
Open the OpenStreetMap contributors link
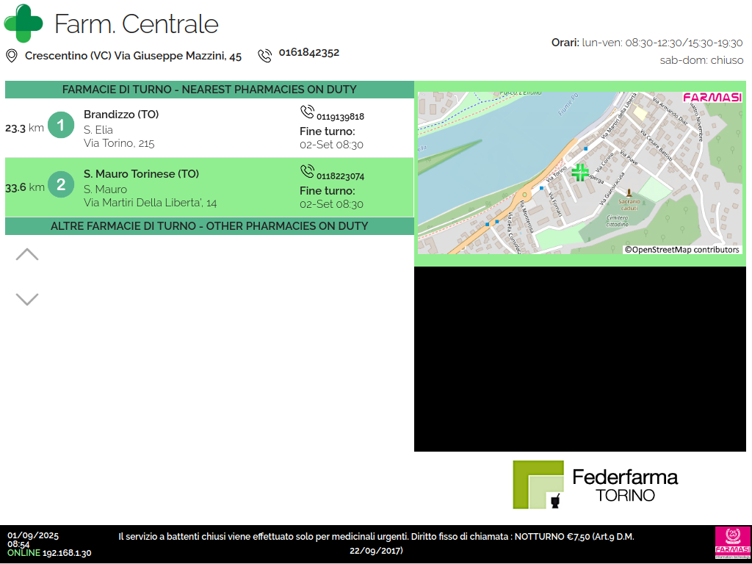point(682,250)
